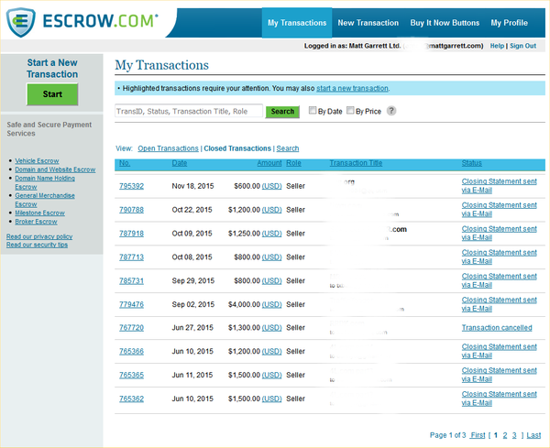The height and width of the screenshot is (448, 550).
Task: Click USD link in the $4,000.00 row
Action: pos(272,305)
